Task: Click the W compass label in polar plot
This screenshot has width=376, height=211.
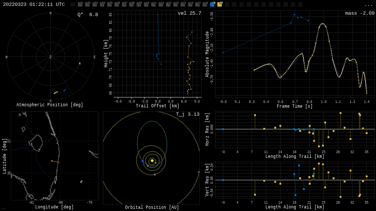Action: (x=7, y=57)
